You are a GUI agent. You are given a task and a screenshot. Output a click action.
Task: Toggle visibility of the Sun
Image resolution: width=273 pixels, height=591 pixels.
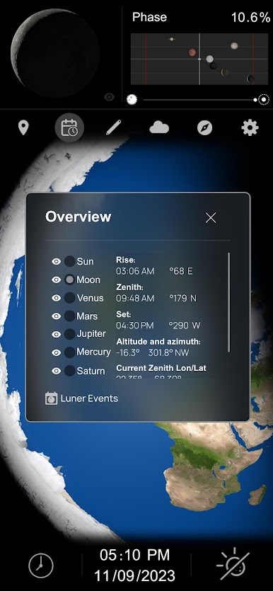(x=56, y=262)
